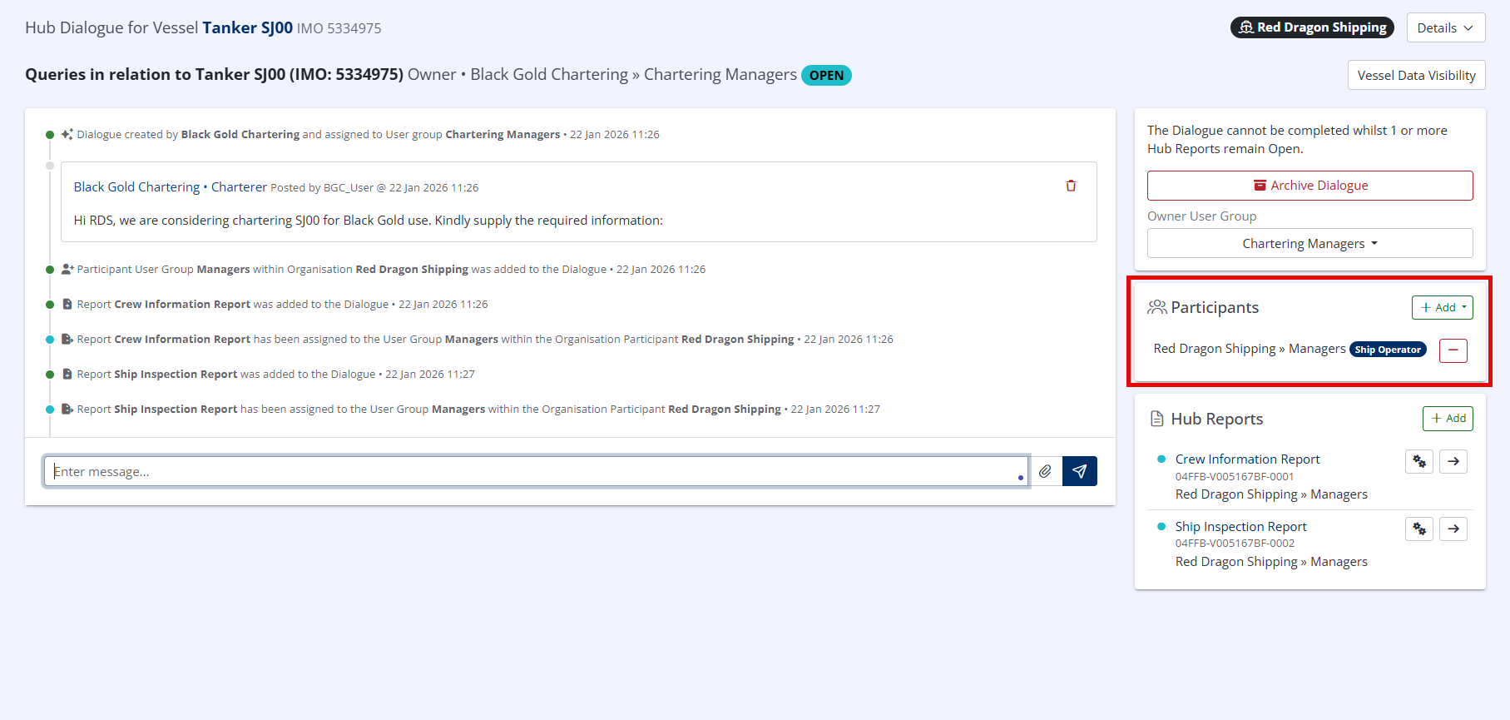Open the Crew Information Report link
Screen dimensions: 1510x720
pos(1247,459)
